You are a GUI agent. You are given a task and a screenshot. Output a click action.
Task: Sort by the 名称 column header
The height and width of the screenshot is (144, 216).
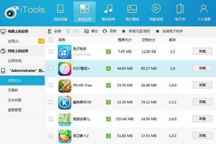62,40
